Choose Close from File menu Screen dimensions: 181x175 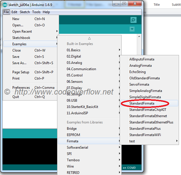pos(30,50)
